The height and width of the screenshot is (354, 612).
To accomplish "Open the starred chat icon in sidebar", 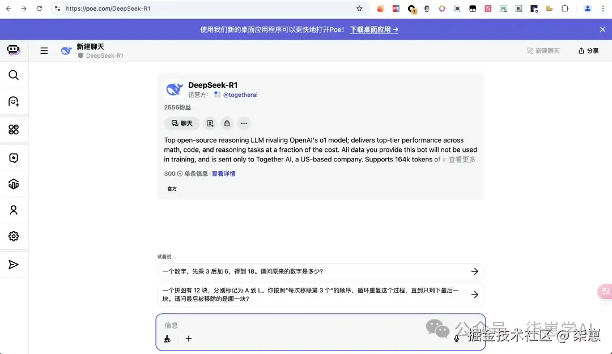I will (x=14, y=158).
